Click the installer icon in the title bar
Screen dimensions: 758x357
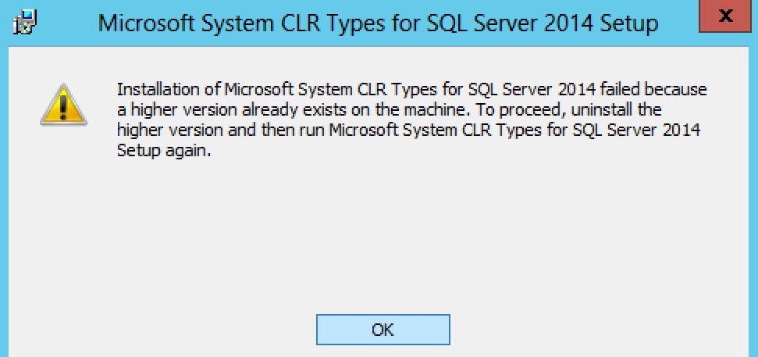coord(26,21)
